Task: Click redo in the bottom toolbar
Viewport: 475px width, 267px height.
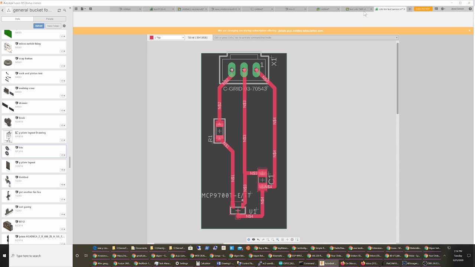Action: [x=263, y=240]
